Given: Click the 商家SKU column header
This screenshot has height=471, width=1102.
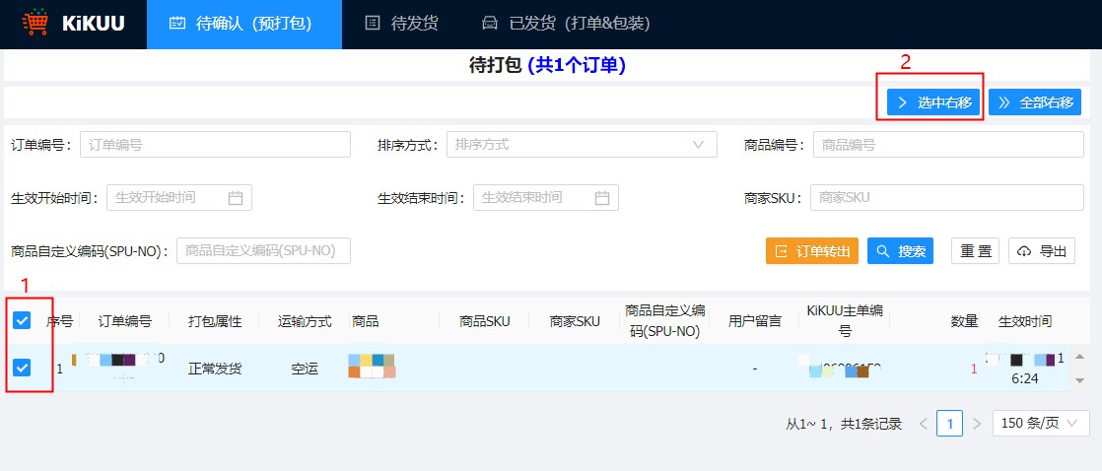Looking at the screenshot, I should click(575, 321).
